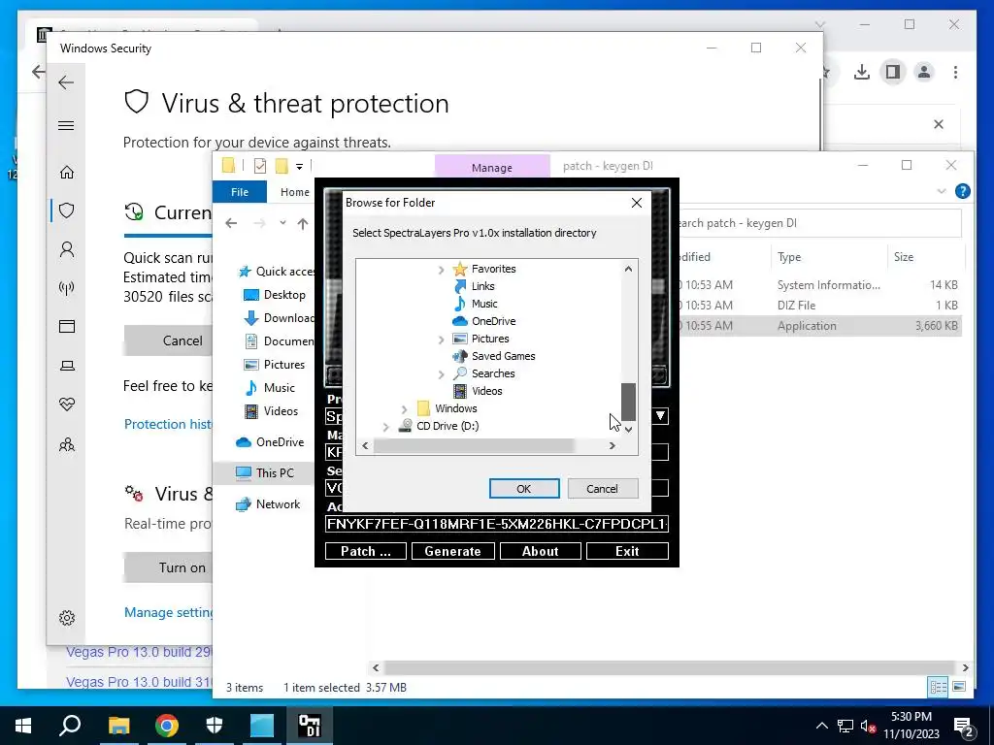Open App & browser control icon

point(67,327)
